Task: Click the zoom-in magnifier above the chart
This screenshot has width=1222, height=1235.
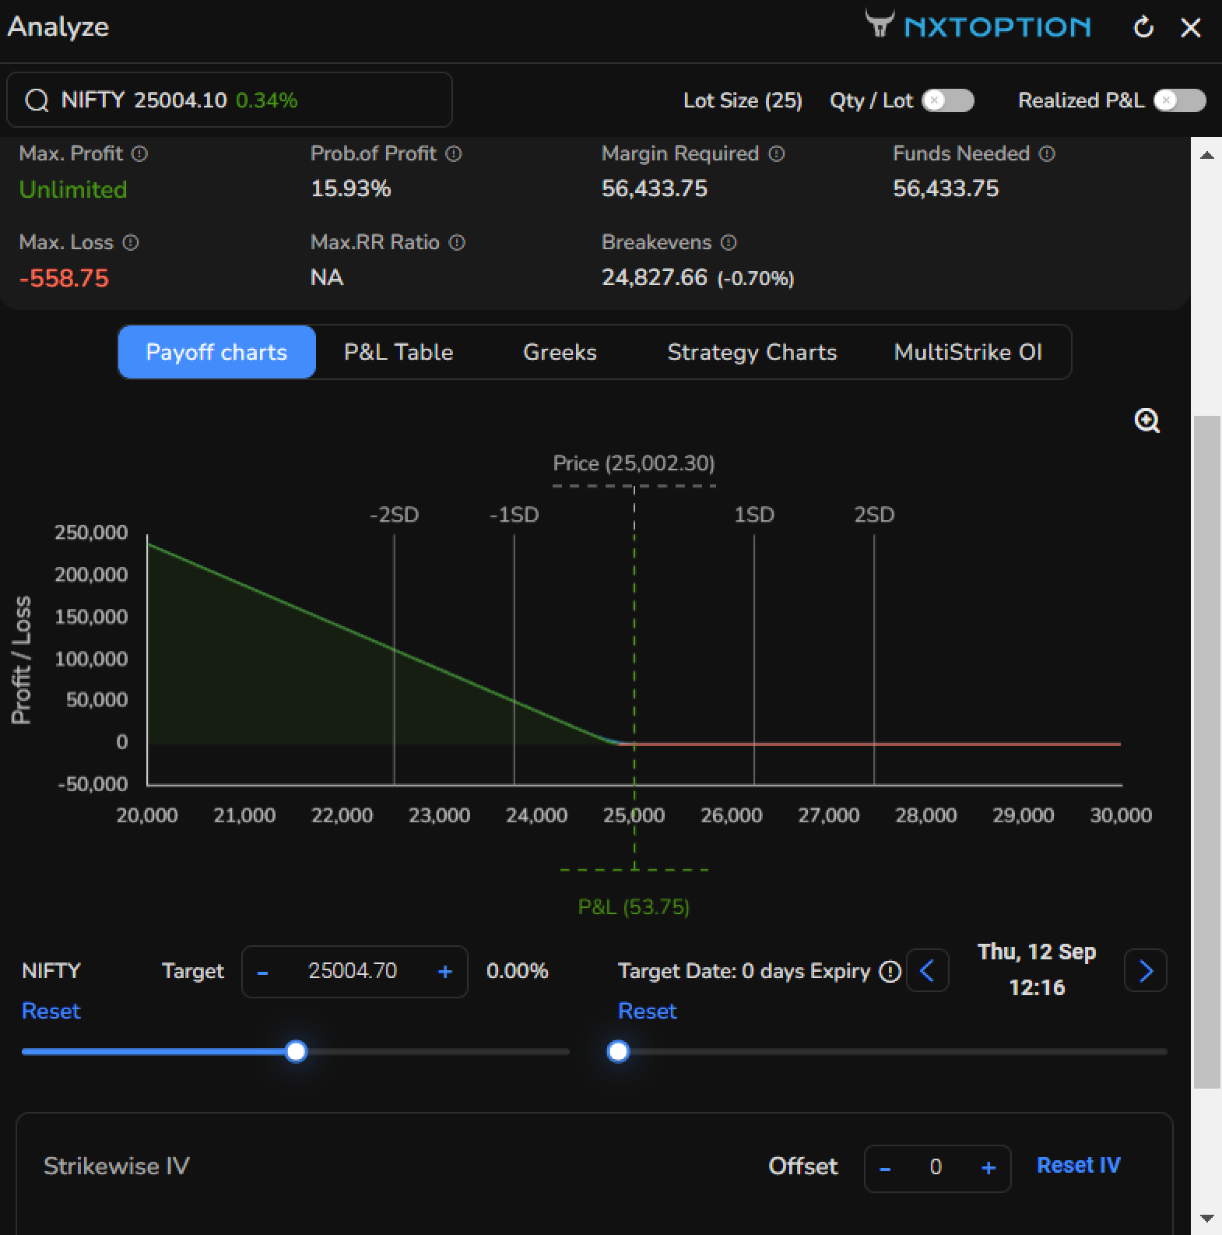Action: tap(1147, 420)
